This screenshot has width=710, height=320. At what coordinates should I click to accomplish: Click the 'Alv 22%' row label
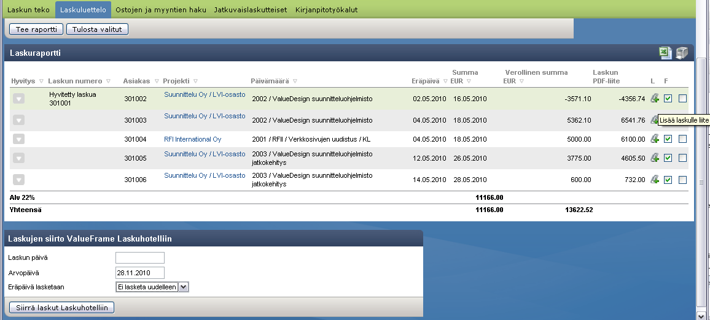pyautogui.click(x=22, y=197)
